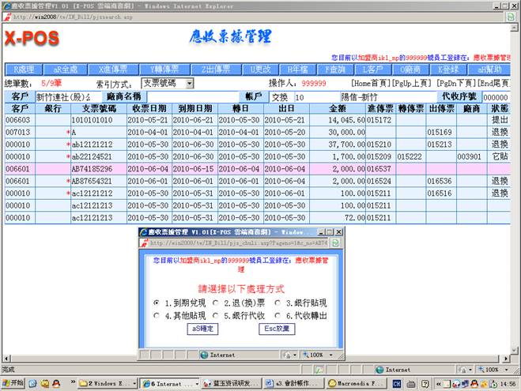The width and height of the screenshot is (521, 391).
Task: Click the IE page icon in popup title bar
Action: (145, 232)
